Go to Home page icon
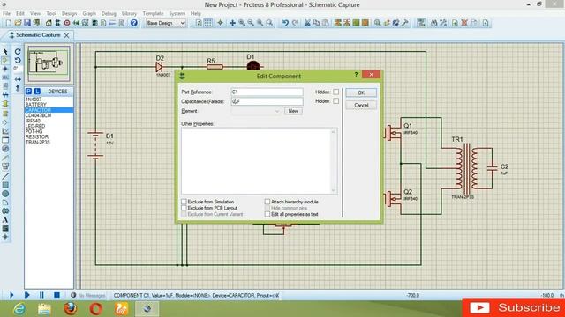This screenshot has height=317, width=565. [x=49, y=23]
